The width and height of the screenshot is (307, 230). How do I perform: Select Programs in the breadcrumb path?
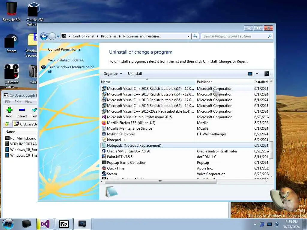tap(109, 36)
